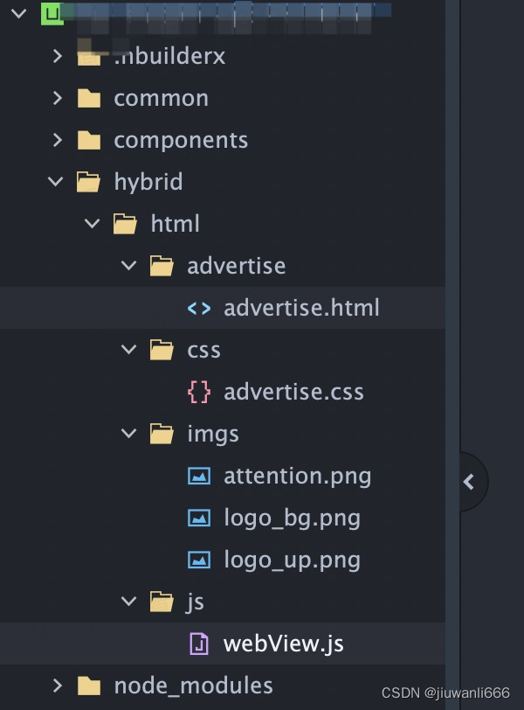The width and height of the screenshot is (524, 710).
Task: Click the hybrid open folder icon
Action: pos(88,182)
